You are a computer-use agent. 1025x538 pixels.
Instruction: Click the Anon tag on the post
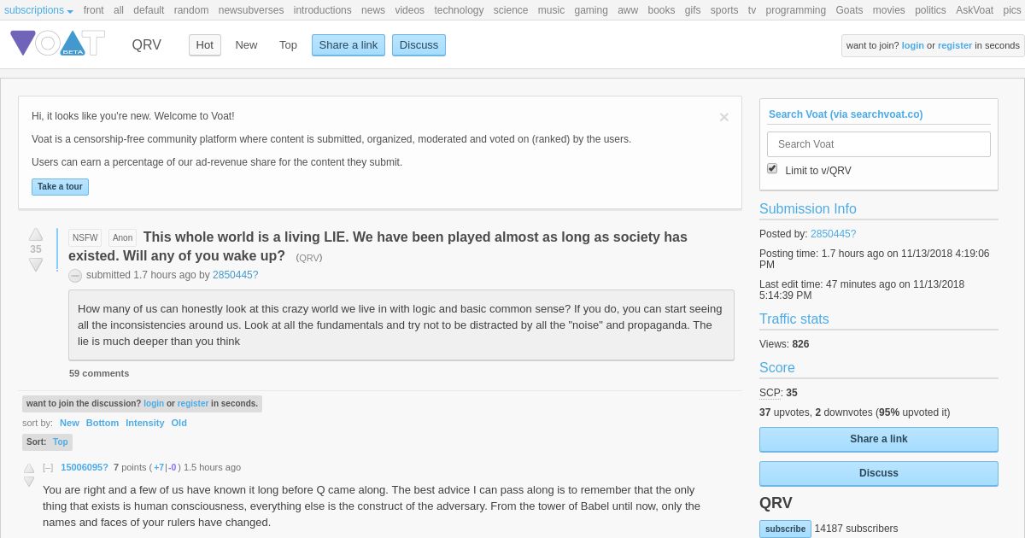(x=122, y=237)
